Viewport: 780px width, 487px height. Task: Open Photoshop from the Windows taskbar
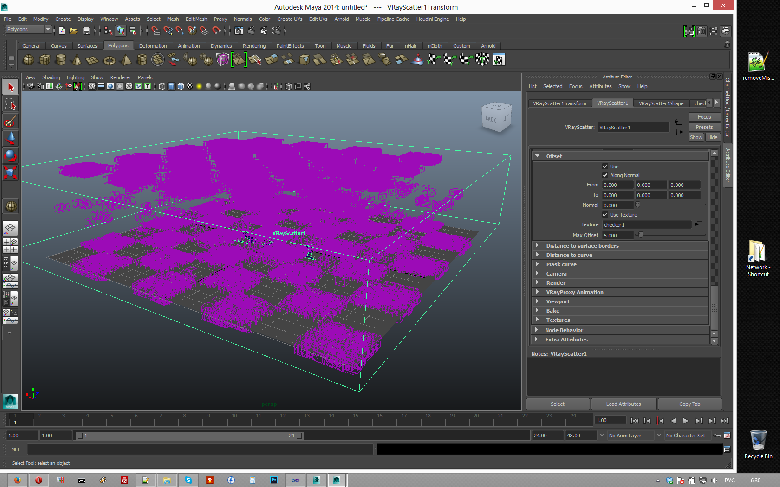pyautogui.click(x=274, y=480)
